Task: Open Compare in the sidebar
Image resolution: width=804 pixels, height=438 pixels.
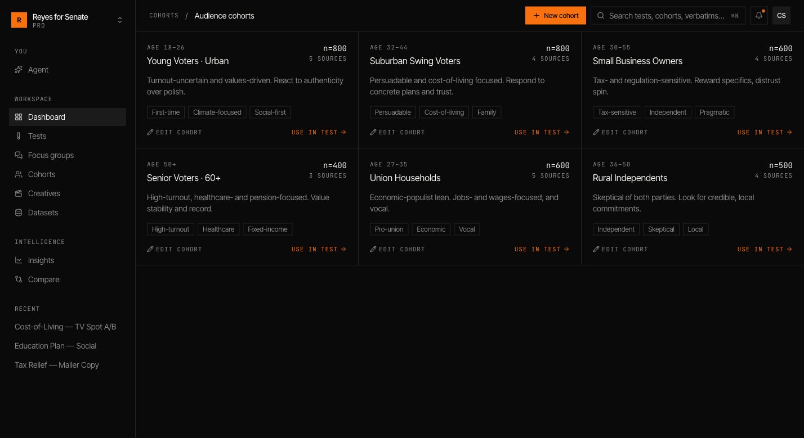Action: (68, 279)
